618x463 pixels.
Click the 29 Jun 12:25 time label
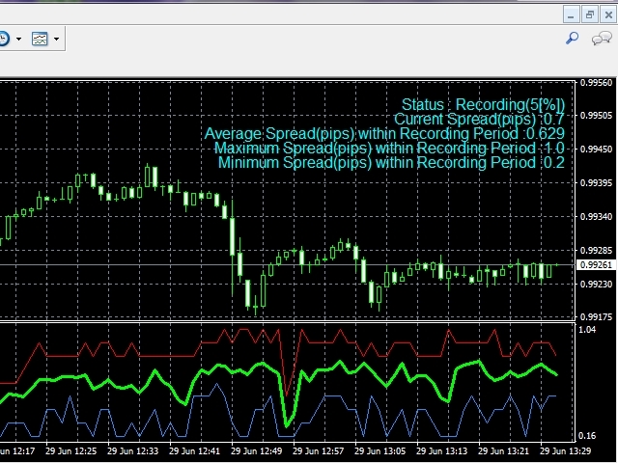(70, 451)
